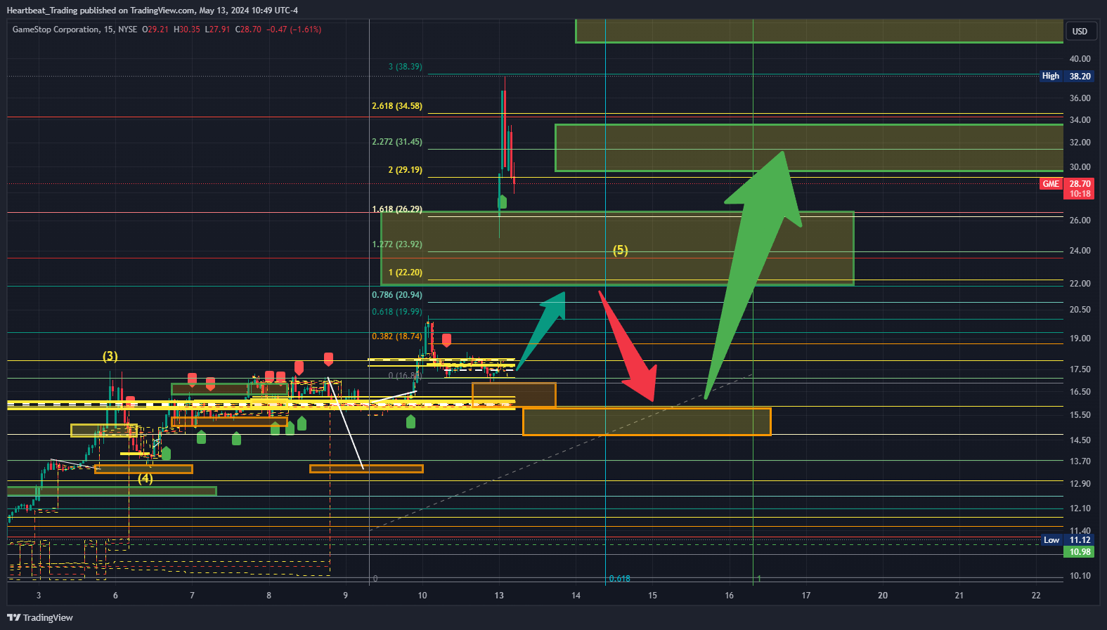Select the close value C28.70
1107x630 pixels.
pos(248,29)
